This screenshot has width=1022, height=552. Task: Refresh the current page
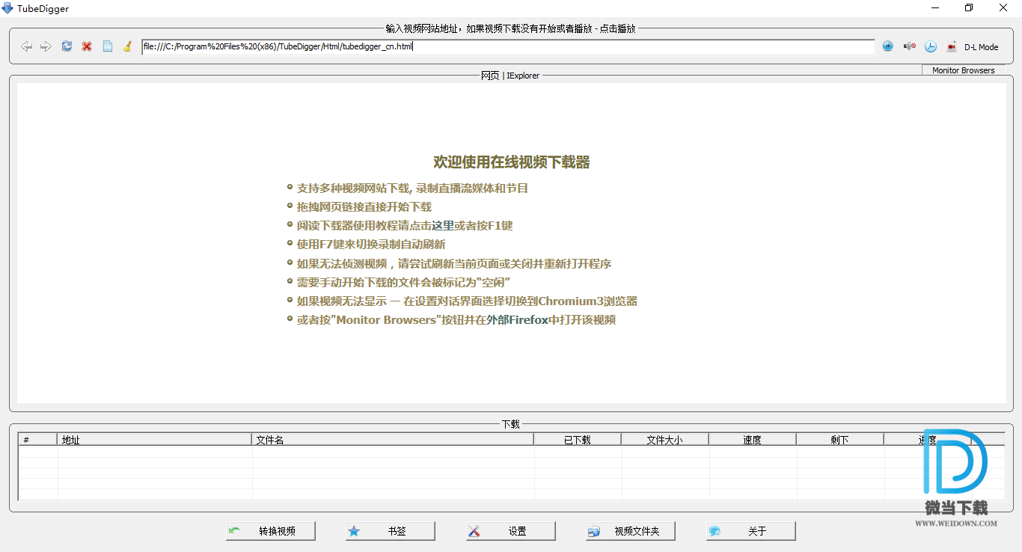(67, 46)
